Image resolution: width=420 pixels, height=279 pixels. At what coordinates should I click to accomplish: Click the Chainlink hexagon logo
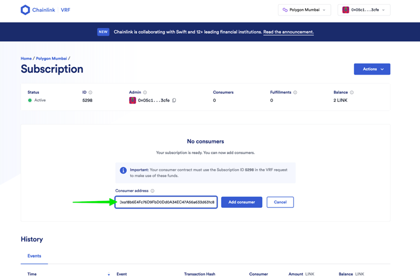point(25,10)
